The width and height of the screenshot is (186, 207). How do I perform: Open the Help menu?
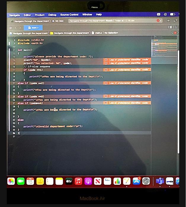(99, 14)
